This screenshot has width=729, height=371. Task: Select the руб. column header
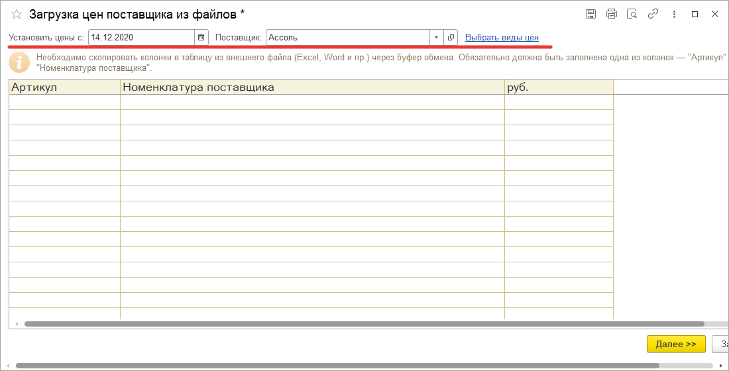point(558,87)
